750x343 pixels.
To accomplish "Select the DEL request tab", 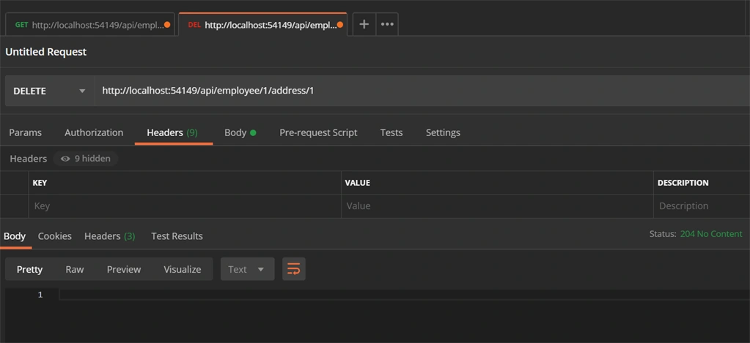I will click(x=262, y=25).
